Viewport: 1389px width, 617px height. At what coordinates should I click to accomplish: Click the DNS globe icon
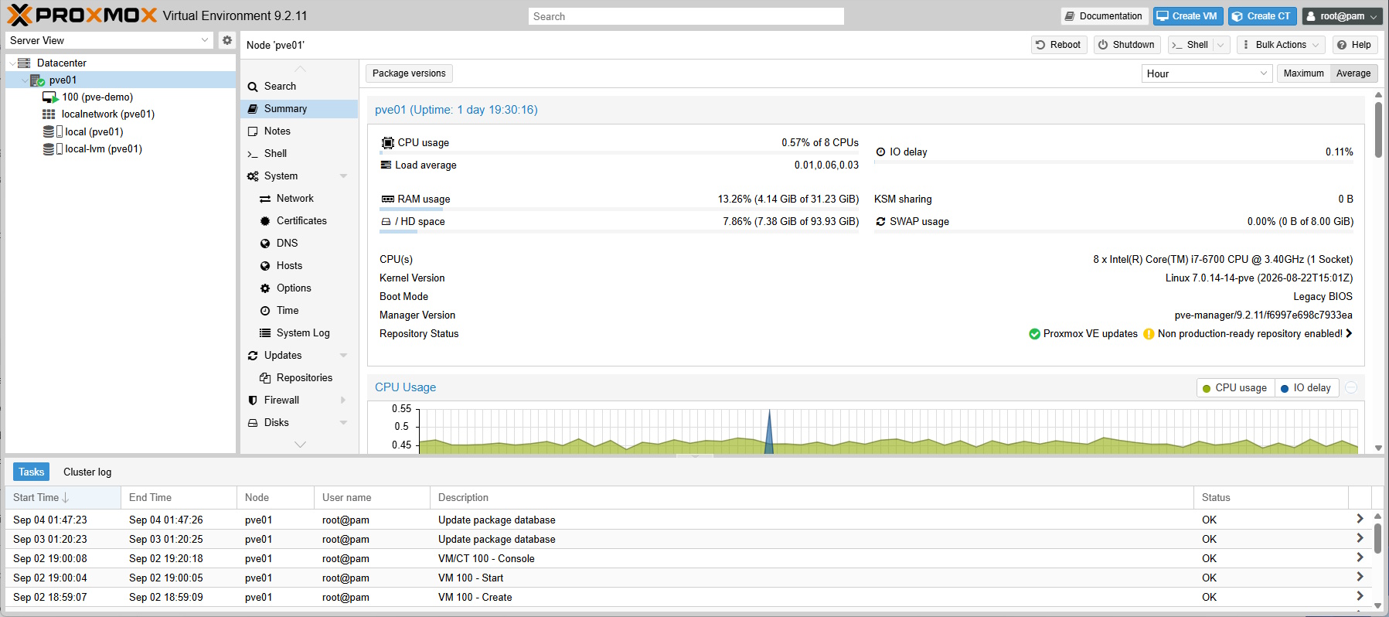pyautogui.click(x=265, y=244)
